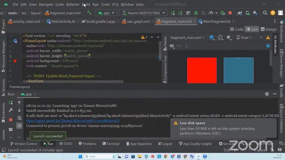Click the orange update notification icon
The image size is (285, 160).
pos(273,13)
